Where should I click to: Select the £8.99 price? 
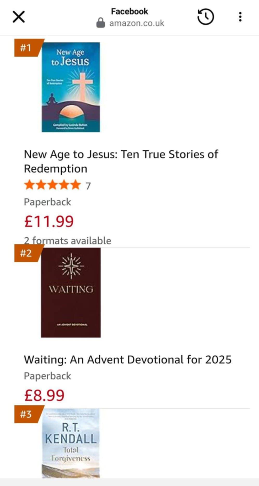44,395
